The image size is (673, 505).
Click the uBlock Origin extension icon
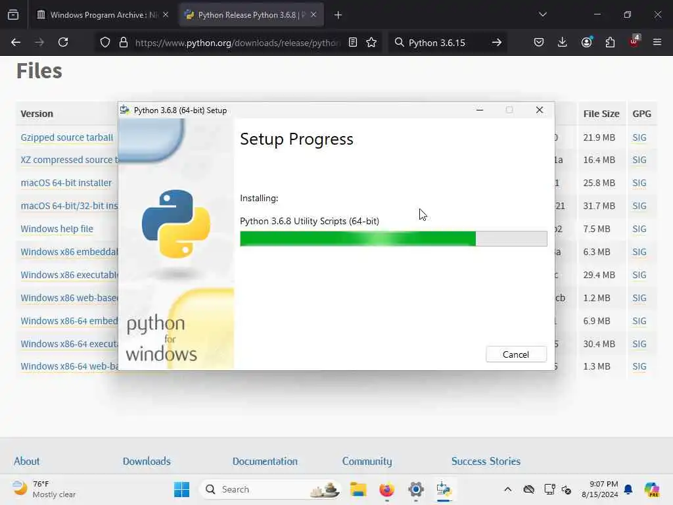point(634,41)
